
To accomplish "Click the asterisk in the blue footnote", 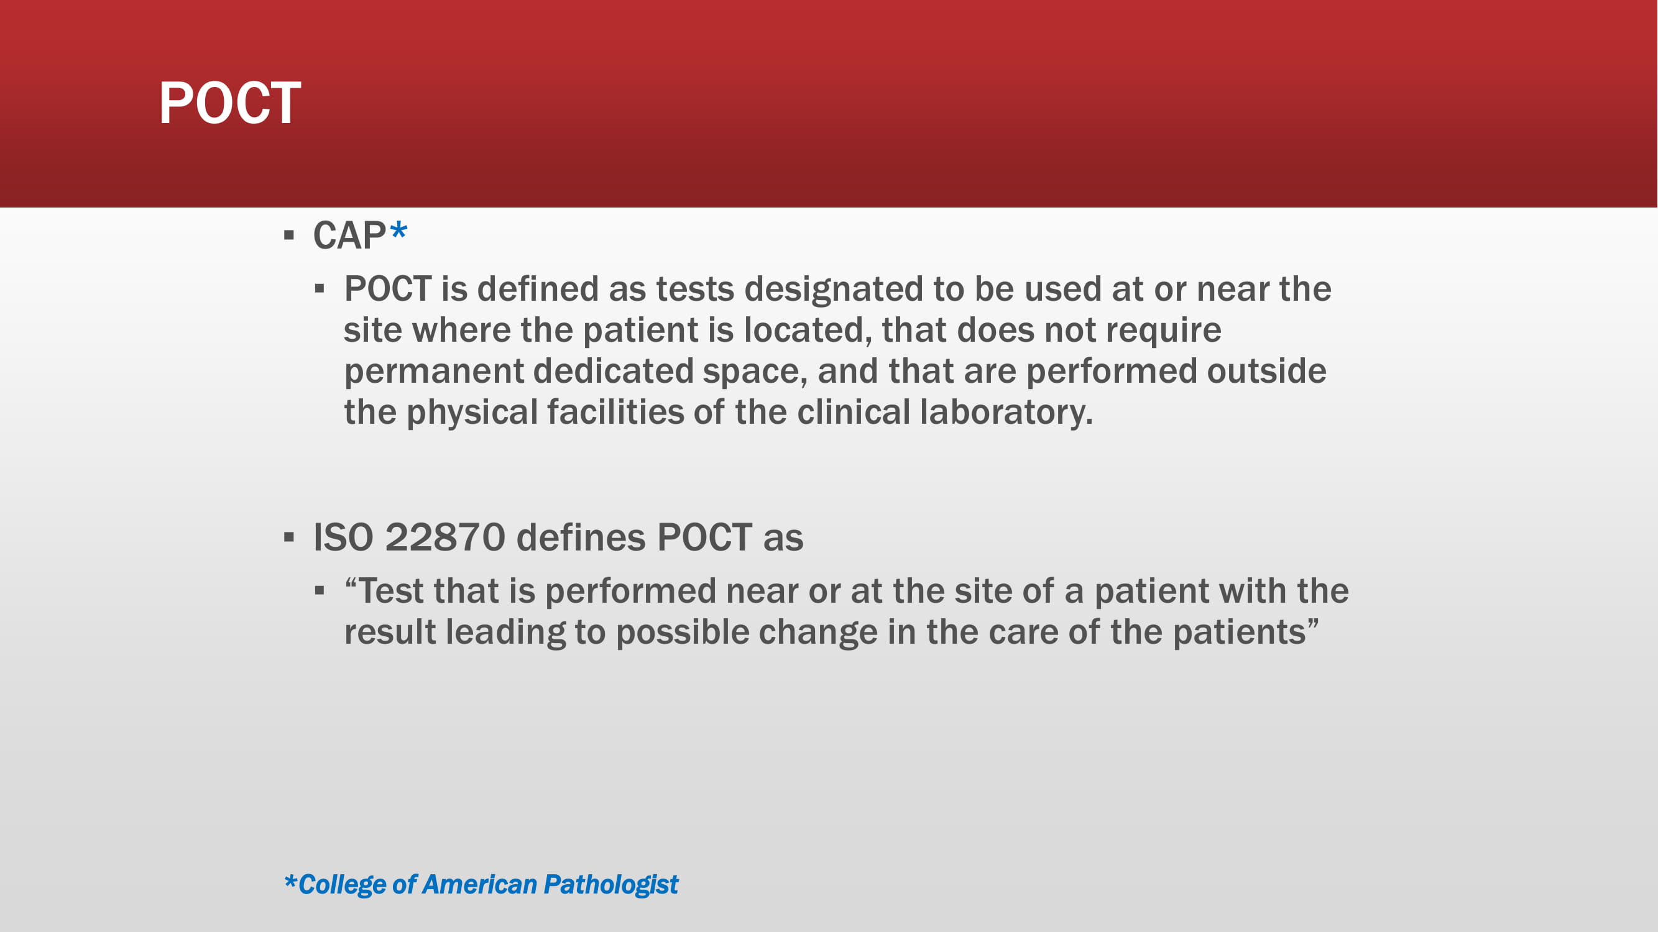I will 290,881.
